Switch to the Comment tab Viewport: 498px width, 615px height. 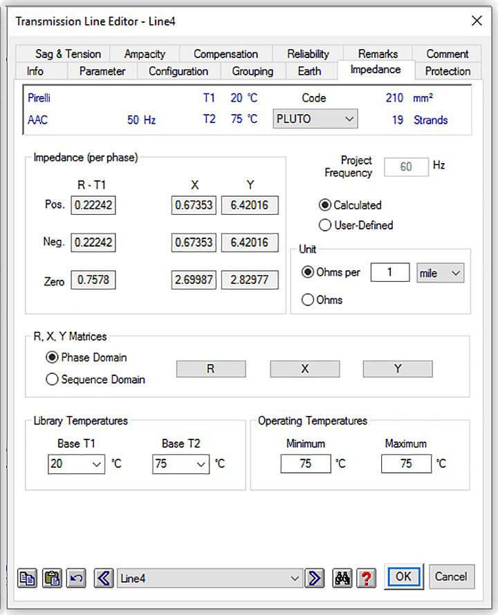coord(447,54)
